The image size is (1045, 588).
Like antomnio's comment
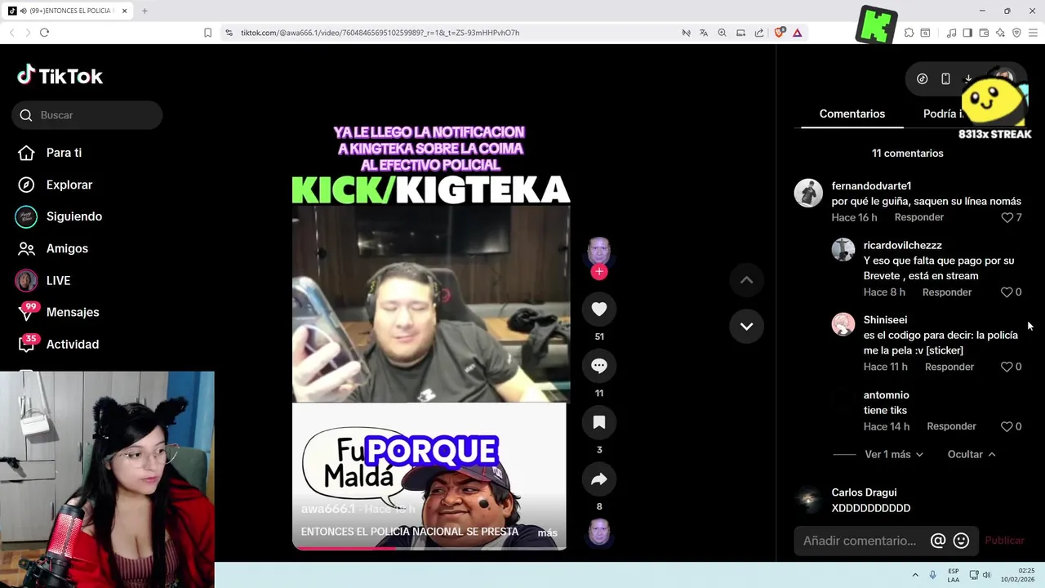click(1007, 426)
